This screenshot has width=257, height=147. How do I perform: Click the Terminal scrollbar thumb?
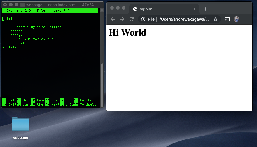[x=102, y=85]
